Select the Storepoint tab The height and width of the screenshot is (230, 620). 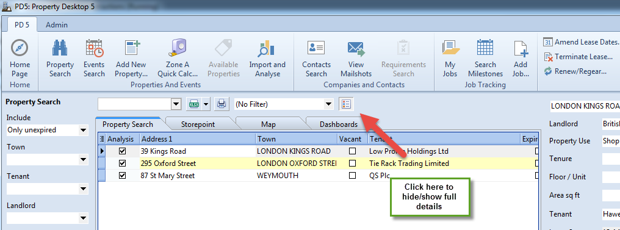point(198,124)
